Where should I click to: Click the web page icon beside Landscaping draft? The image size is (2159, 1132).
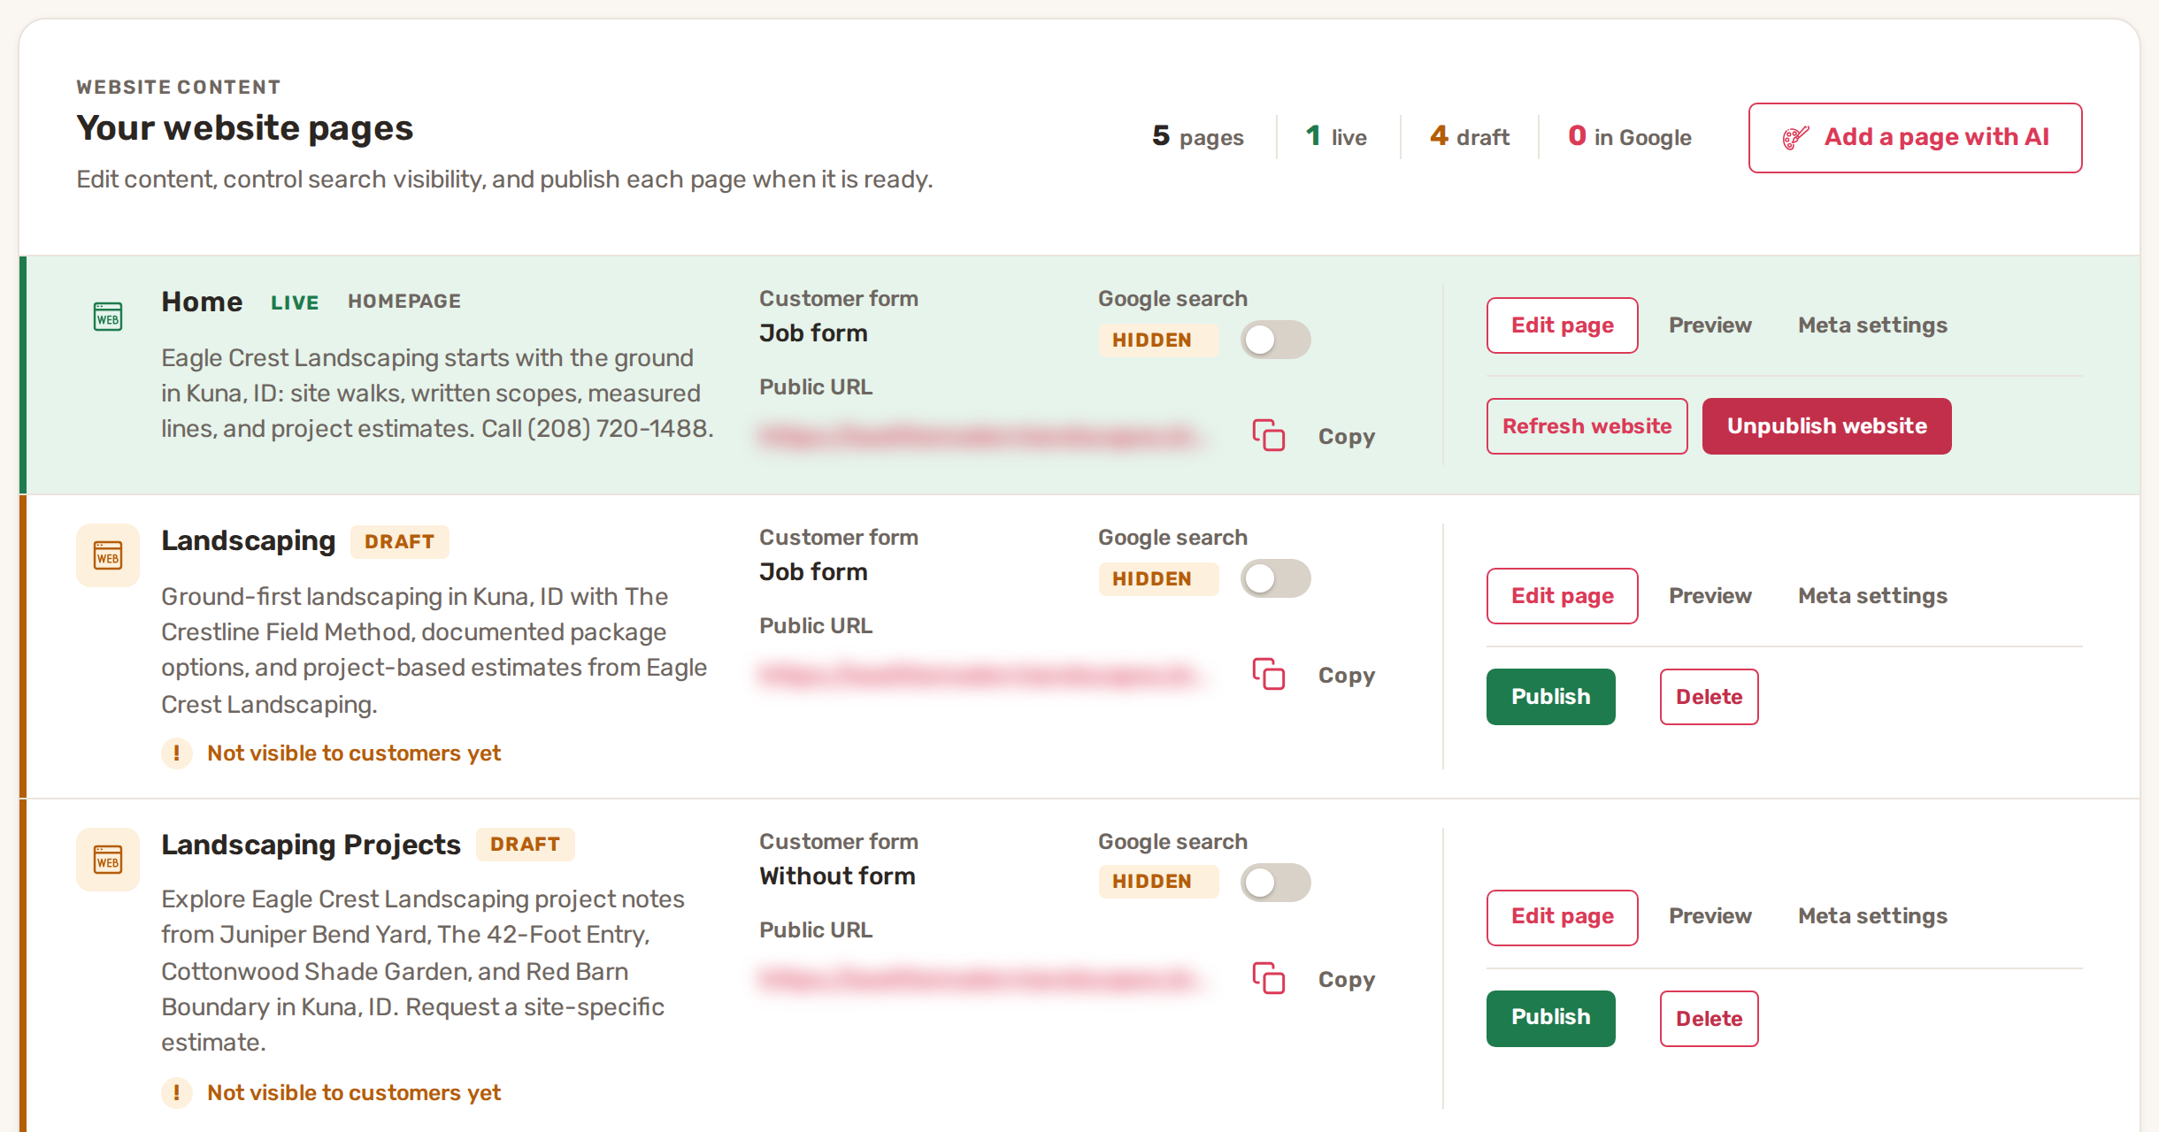(108, 555)
